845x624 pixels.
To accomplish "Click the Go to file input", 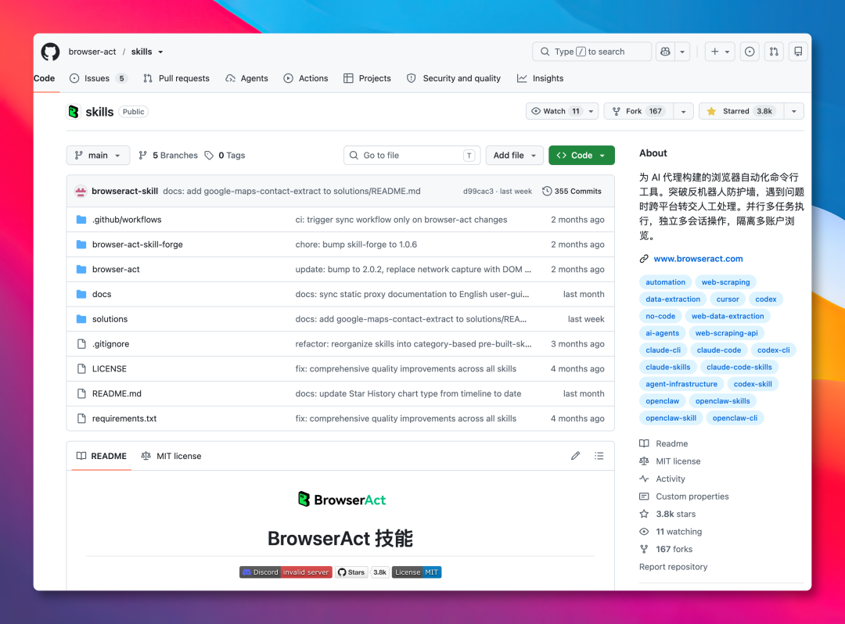I will click(x=412, y=155).
